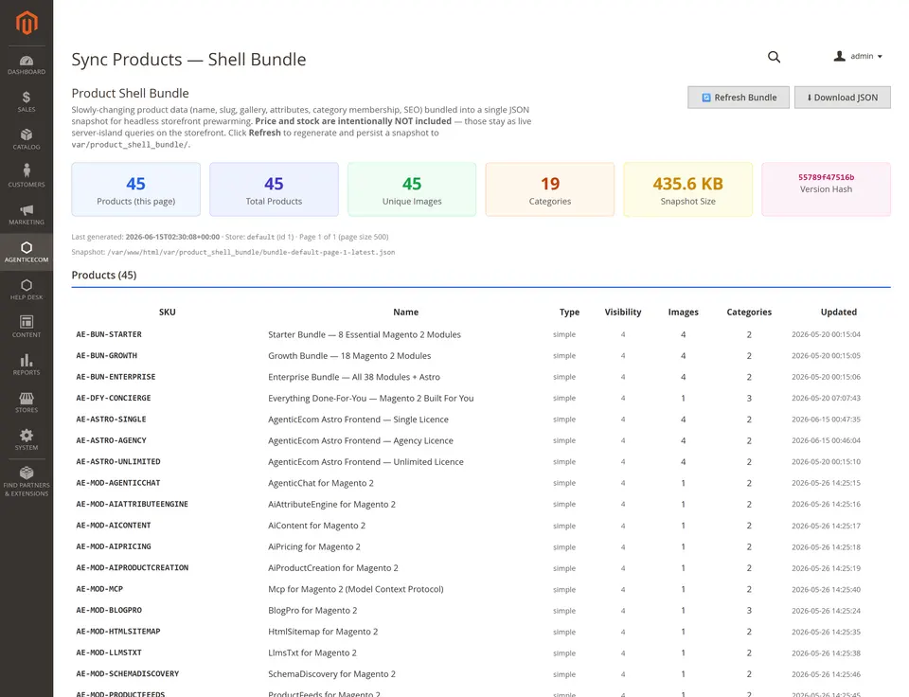Click the search magnifier icon
This screenshot has width=909, height=697.
[x=774, y=57]
